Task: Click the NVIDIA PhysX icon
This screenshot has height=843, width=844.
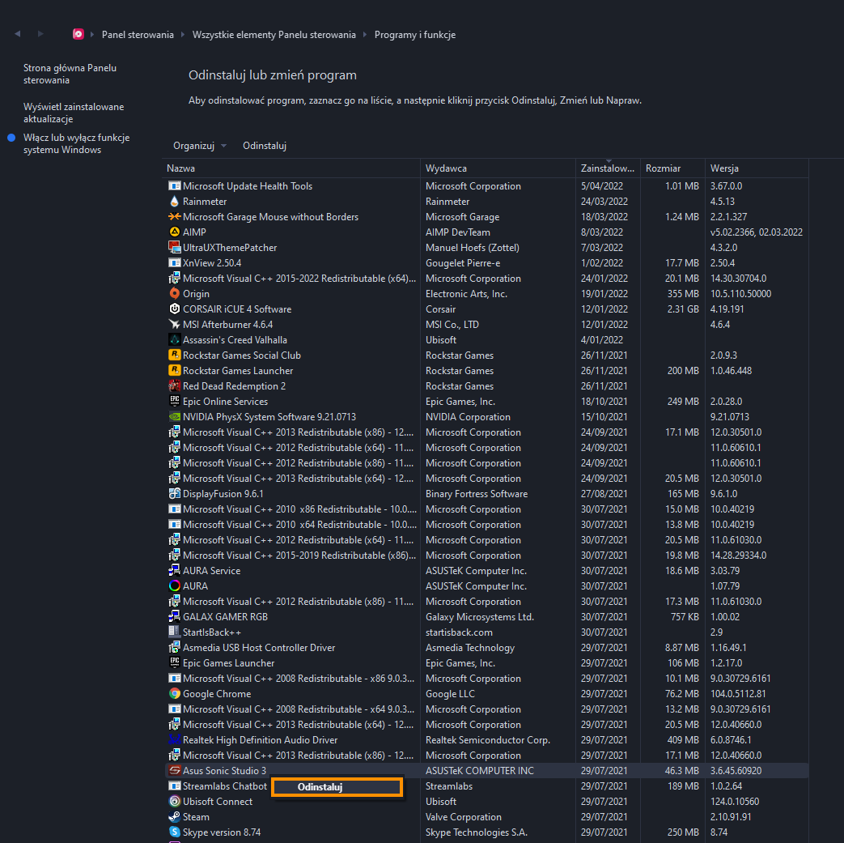Action: pyautogui.click(x=174, y=417)
